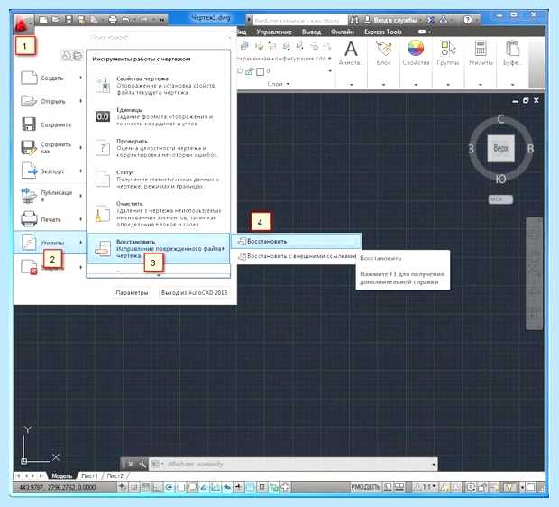This screenshot has width=559, height=507.
Task: Open the Онлайн ribbon tab
Action: (x=343, y=32)
